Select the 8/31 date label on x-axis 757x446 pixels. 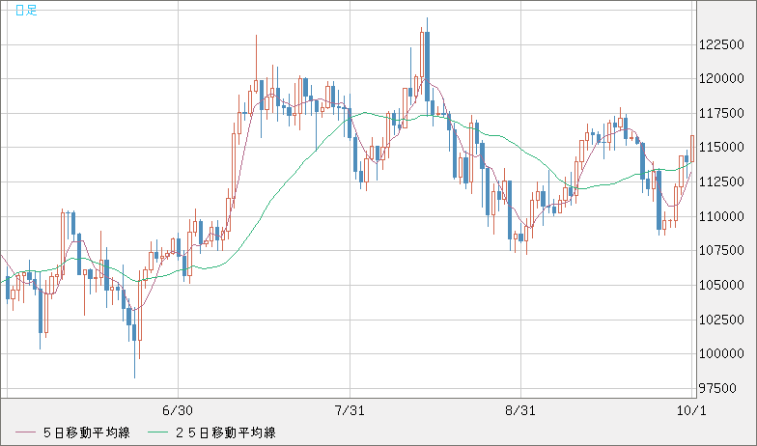pyautogui.click(x=520, y=410)
